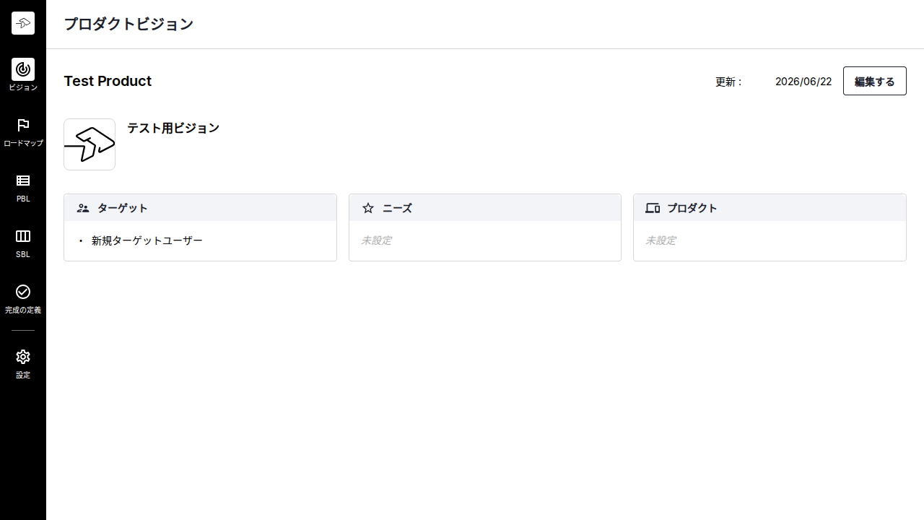924x520 pixels.
Task: Click the app logo in the sidebar
Action: point(23,23)
